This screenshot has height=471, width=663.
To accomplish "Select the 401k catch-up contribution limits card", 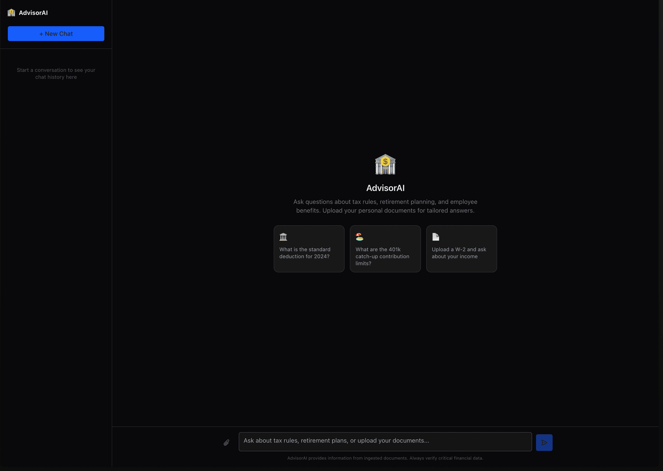I will click(385, 249).
